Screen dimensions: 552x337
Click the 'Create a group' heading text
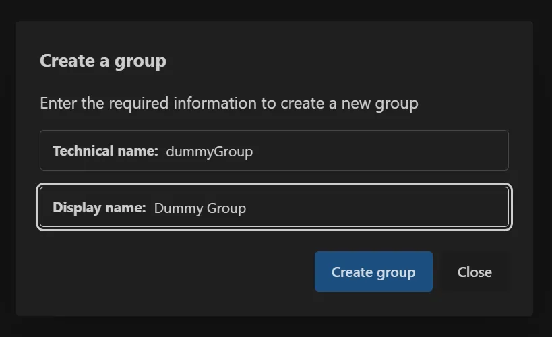tap(103, 61)
